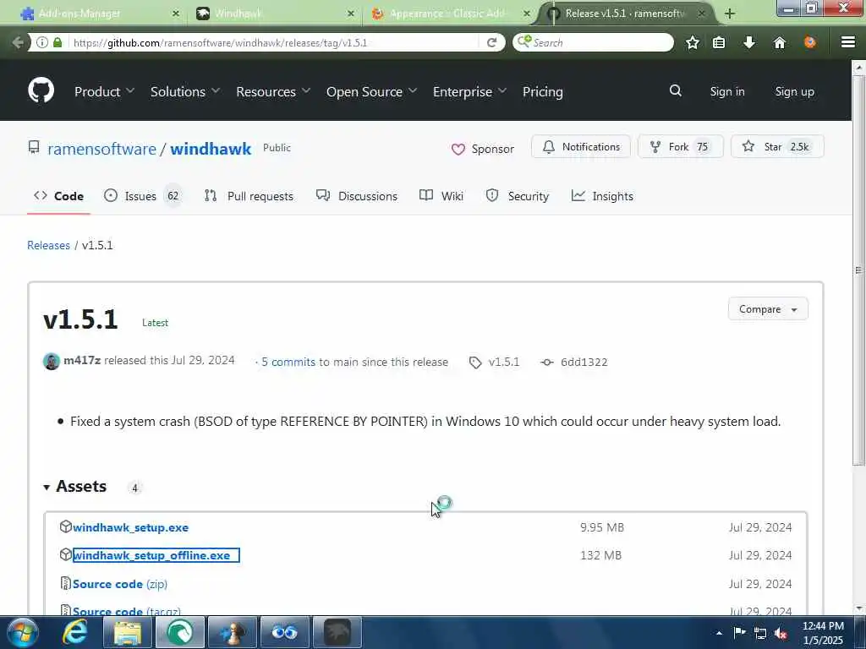Download Source code (zip)
This screenshot has width=866, height=649.
[x=120, y=584]
